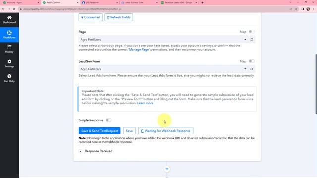Screen dimensions: 317x178
Task: Click Waiting For Webhook Response button
Action: [165, 131]
